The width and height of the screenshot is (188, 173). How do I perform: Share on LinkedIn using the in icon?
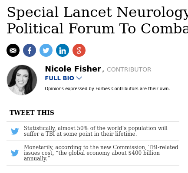(x=63, y=50)
